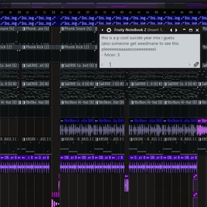Image resolution: width=207 pixels, height=207 pixels.
Task: Open pattern icon of "$WERVE..l (6) #2" clip
Action: point(97,84)
